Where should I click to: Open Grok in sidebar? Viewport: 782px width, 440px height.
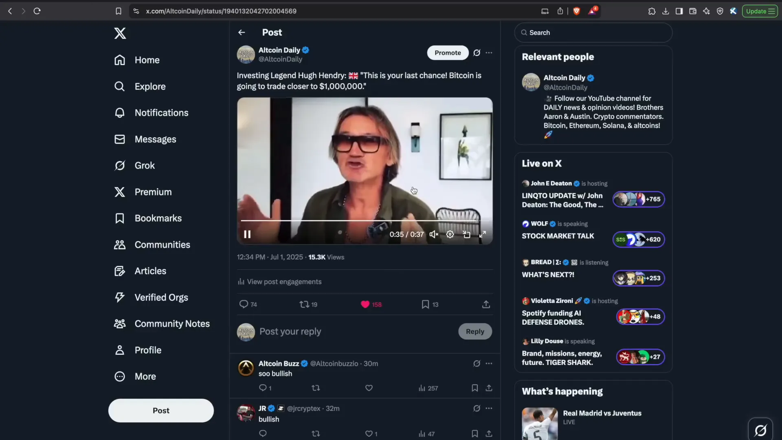[x=134, y=165]
